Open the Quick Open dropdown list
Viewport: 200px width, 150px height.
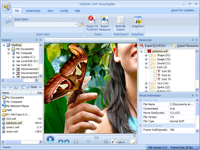(76, 24)
